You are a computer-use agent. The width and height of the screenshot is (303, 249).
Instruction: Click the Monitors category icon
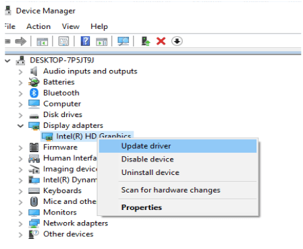click(x=34, y=213)
